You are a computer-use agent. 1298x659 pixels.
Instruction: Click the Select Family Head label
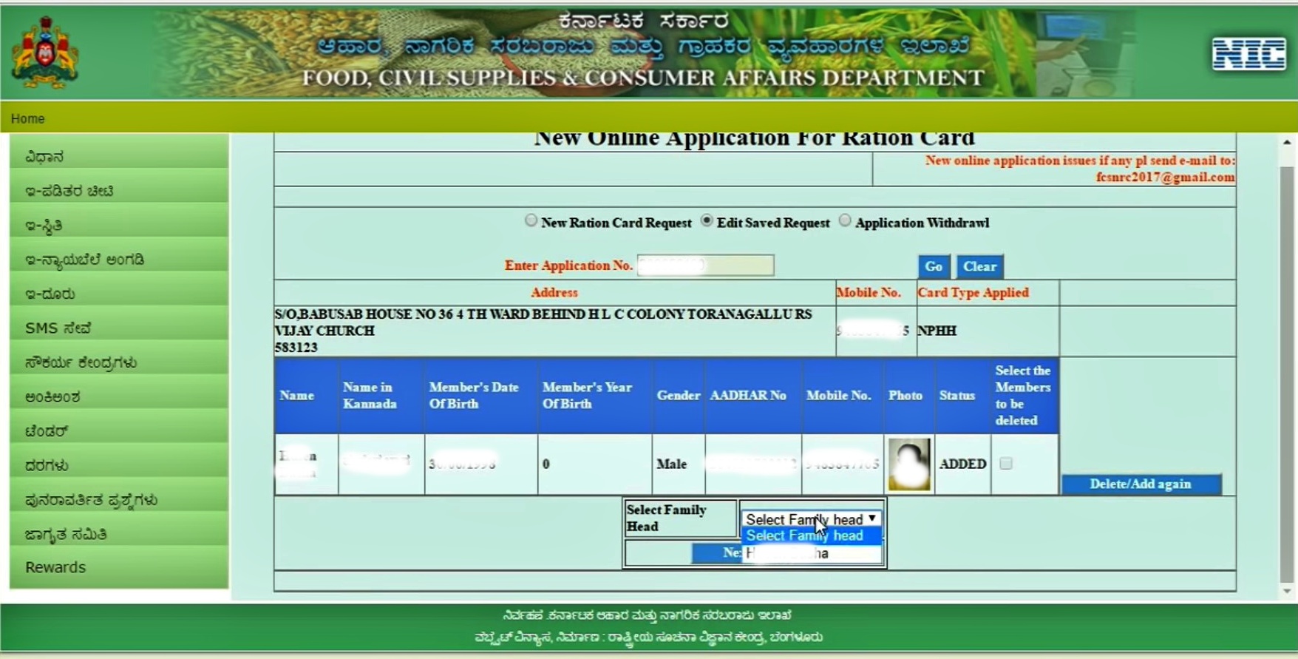(x=666, y=518)
